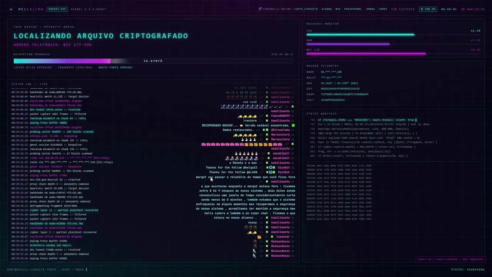Click the MARGOT.EXE process badge
The image size is (492, 277).
tap(57, 9)
